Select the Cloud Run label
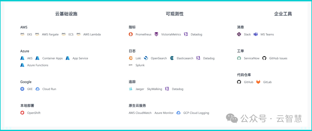Image resolution: width=312 pixels, height=131 pixels. [49, 89]
